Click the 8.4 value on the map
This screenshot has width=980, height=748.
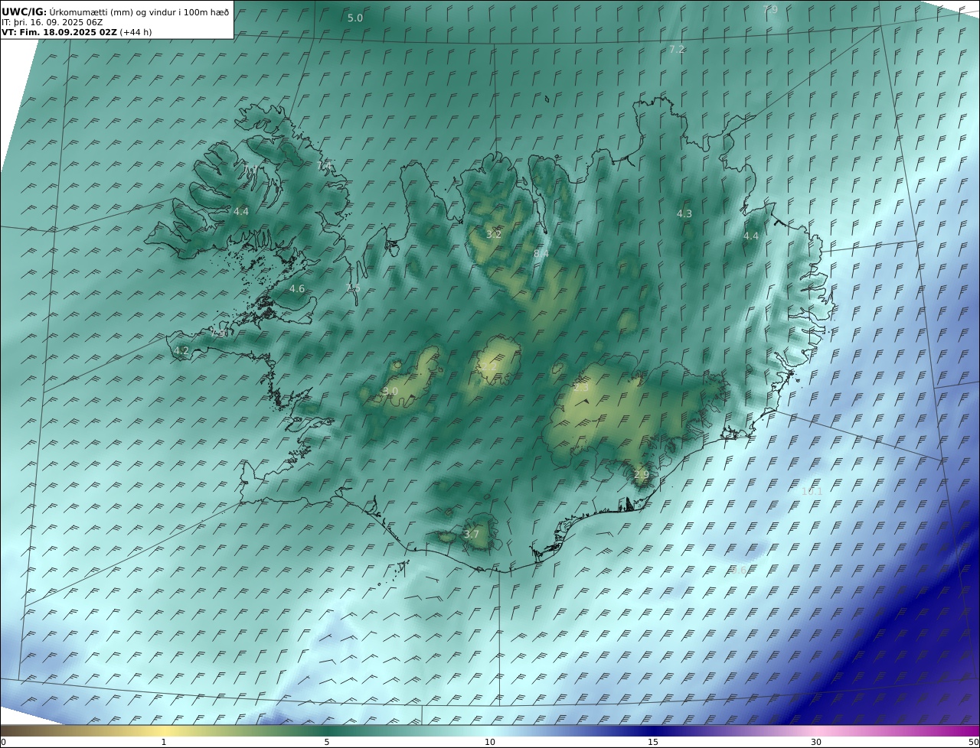point(541,253)
